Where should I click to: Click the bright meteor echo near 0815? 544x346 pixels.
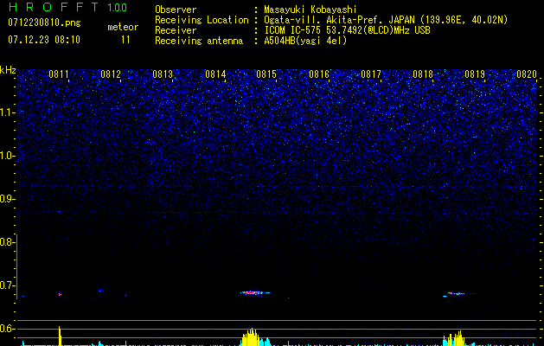[x=255, y=292]
